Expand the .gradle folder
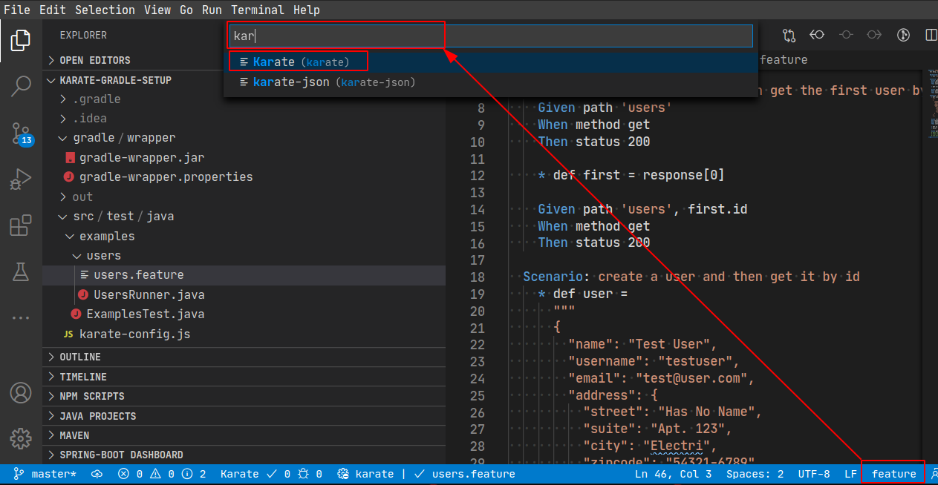 (97, 99)
